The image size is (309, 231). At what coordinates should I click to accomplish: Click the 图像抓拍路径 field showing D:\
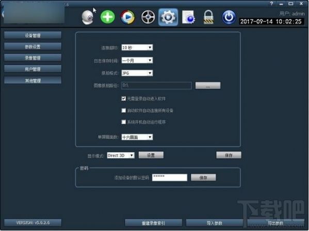(x=156, y=85)
